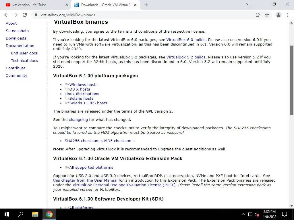Screen dimensions: 294x220
Task: Share this page icon in address bar
Action: 258,15
